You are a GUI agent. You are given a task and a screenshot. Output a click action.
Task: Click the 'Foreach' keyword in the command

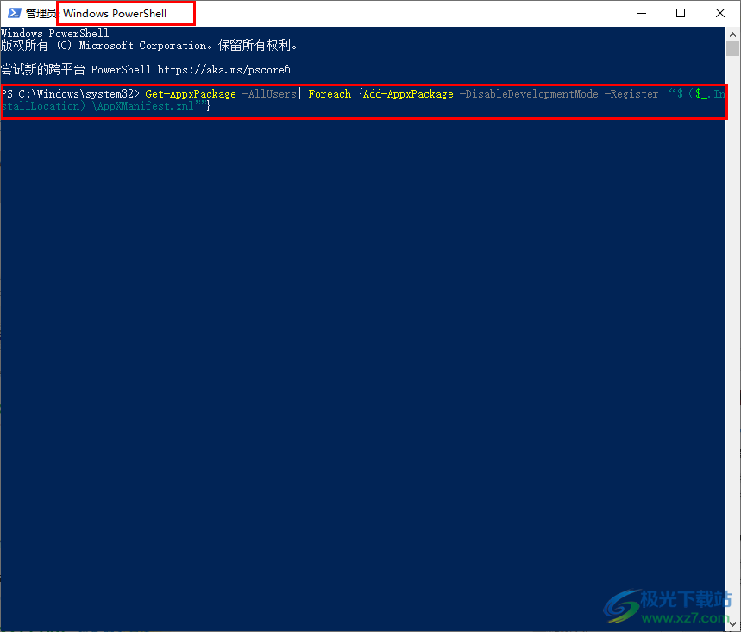pos(330,93)
